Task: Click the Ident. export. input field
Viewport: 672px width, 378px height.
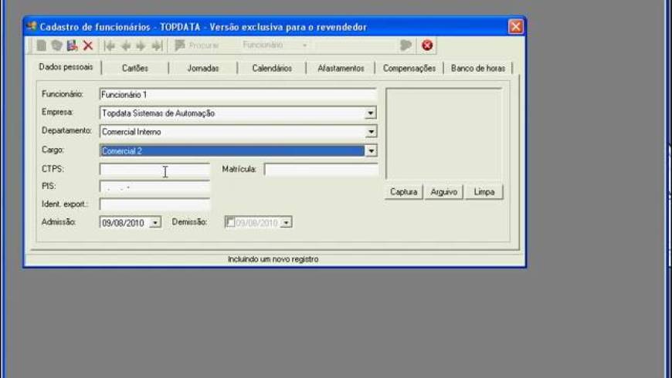Action: click(154, 204)
